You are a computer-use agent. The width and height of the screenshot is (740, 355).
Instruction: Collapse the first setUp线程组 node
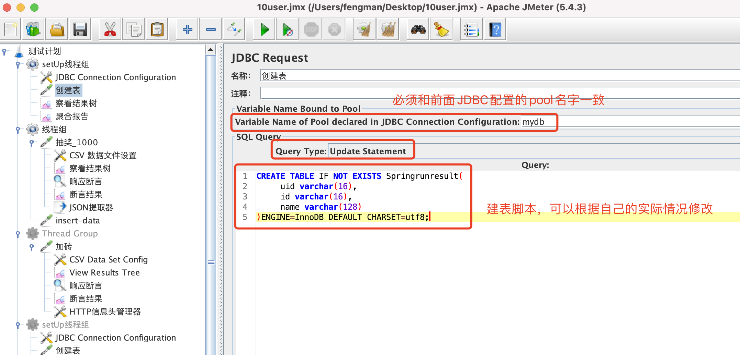(18, 65)
